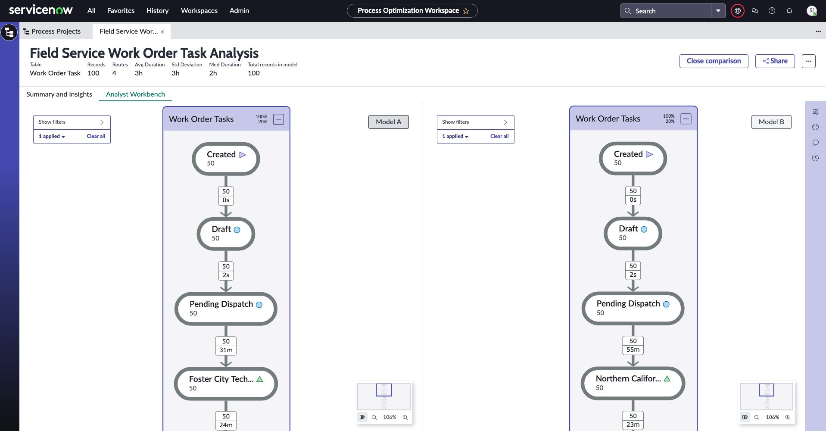The image size is (826, 431).
Task: Open the sidebar comments icon
Action: 816,143
